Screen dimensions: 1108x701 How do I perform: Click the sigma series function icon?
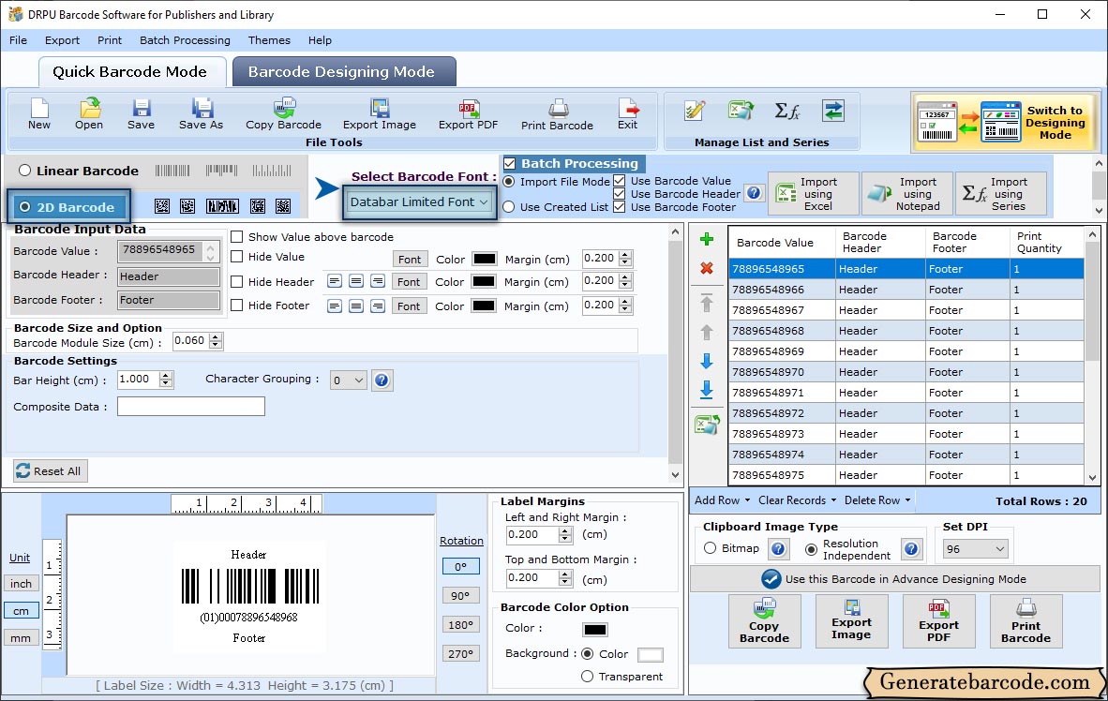click(x=786, y=111)
